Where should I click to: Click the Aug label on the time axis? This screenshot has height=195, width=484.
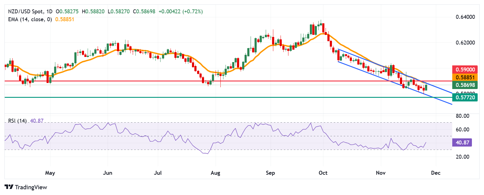click(215, 173)
